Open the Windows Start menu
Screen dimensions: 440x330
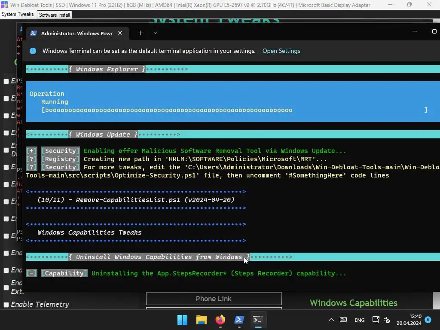pyautogui.click(x=182, y=320)
